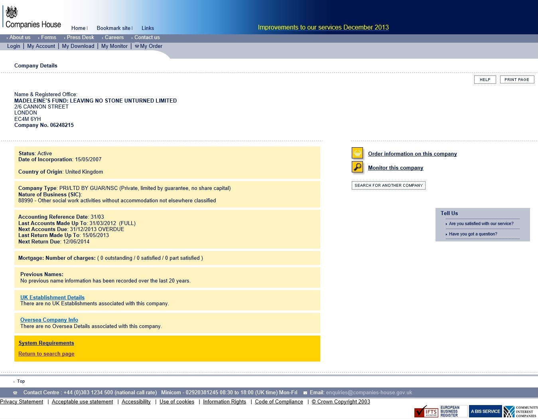Click the yellow order basket icon
This screenshot has height=419, width=538.
pos(357,153)
